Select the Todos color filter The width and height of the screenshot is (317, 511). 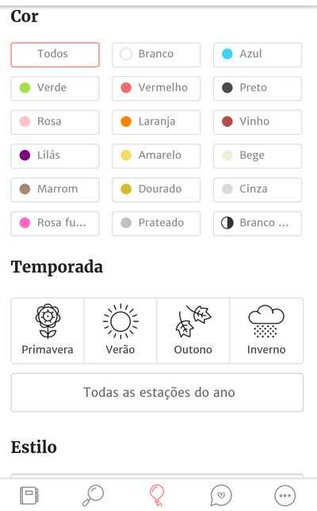tap(55, 55)
